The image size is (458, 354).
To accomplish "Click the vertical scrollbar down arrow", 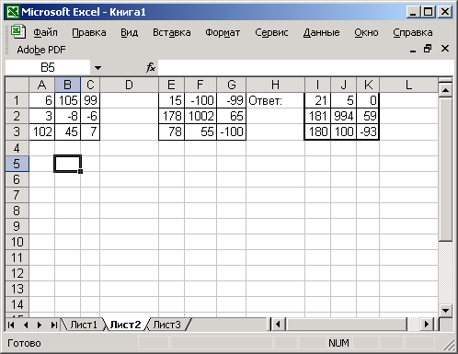I will [445, 311].
